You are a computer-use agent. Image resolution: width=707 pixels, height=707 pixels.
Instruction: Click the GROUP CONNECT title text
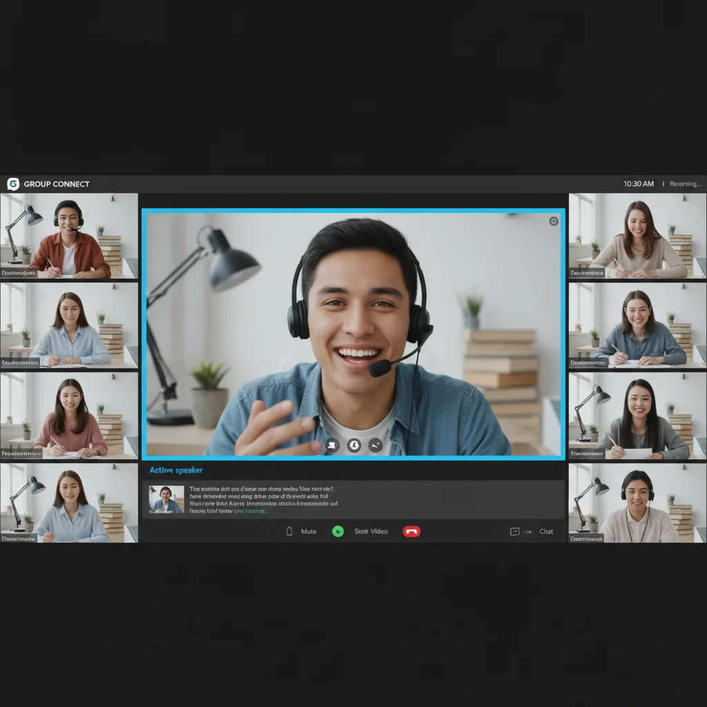point(57,184)
